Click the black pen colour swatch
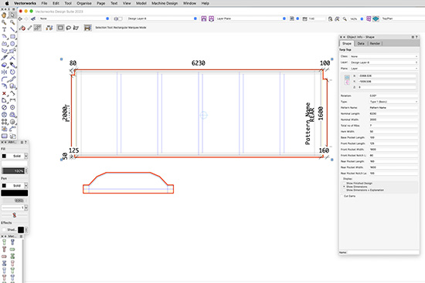 click(x=15, y=193)
